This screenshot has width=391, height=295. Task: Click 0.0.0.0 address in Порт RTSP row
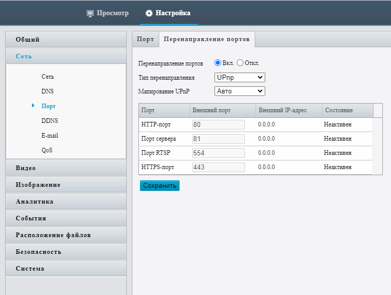coord(266,153)
